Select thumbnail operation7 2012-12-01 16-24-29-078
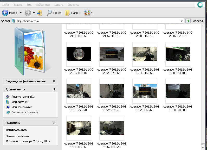This screenshot has height=150, width=207. pyautogui.click(x=112, y=91)
